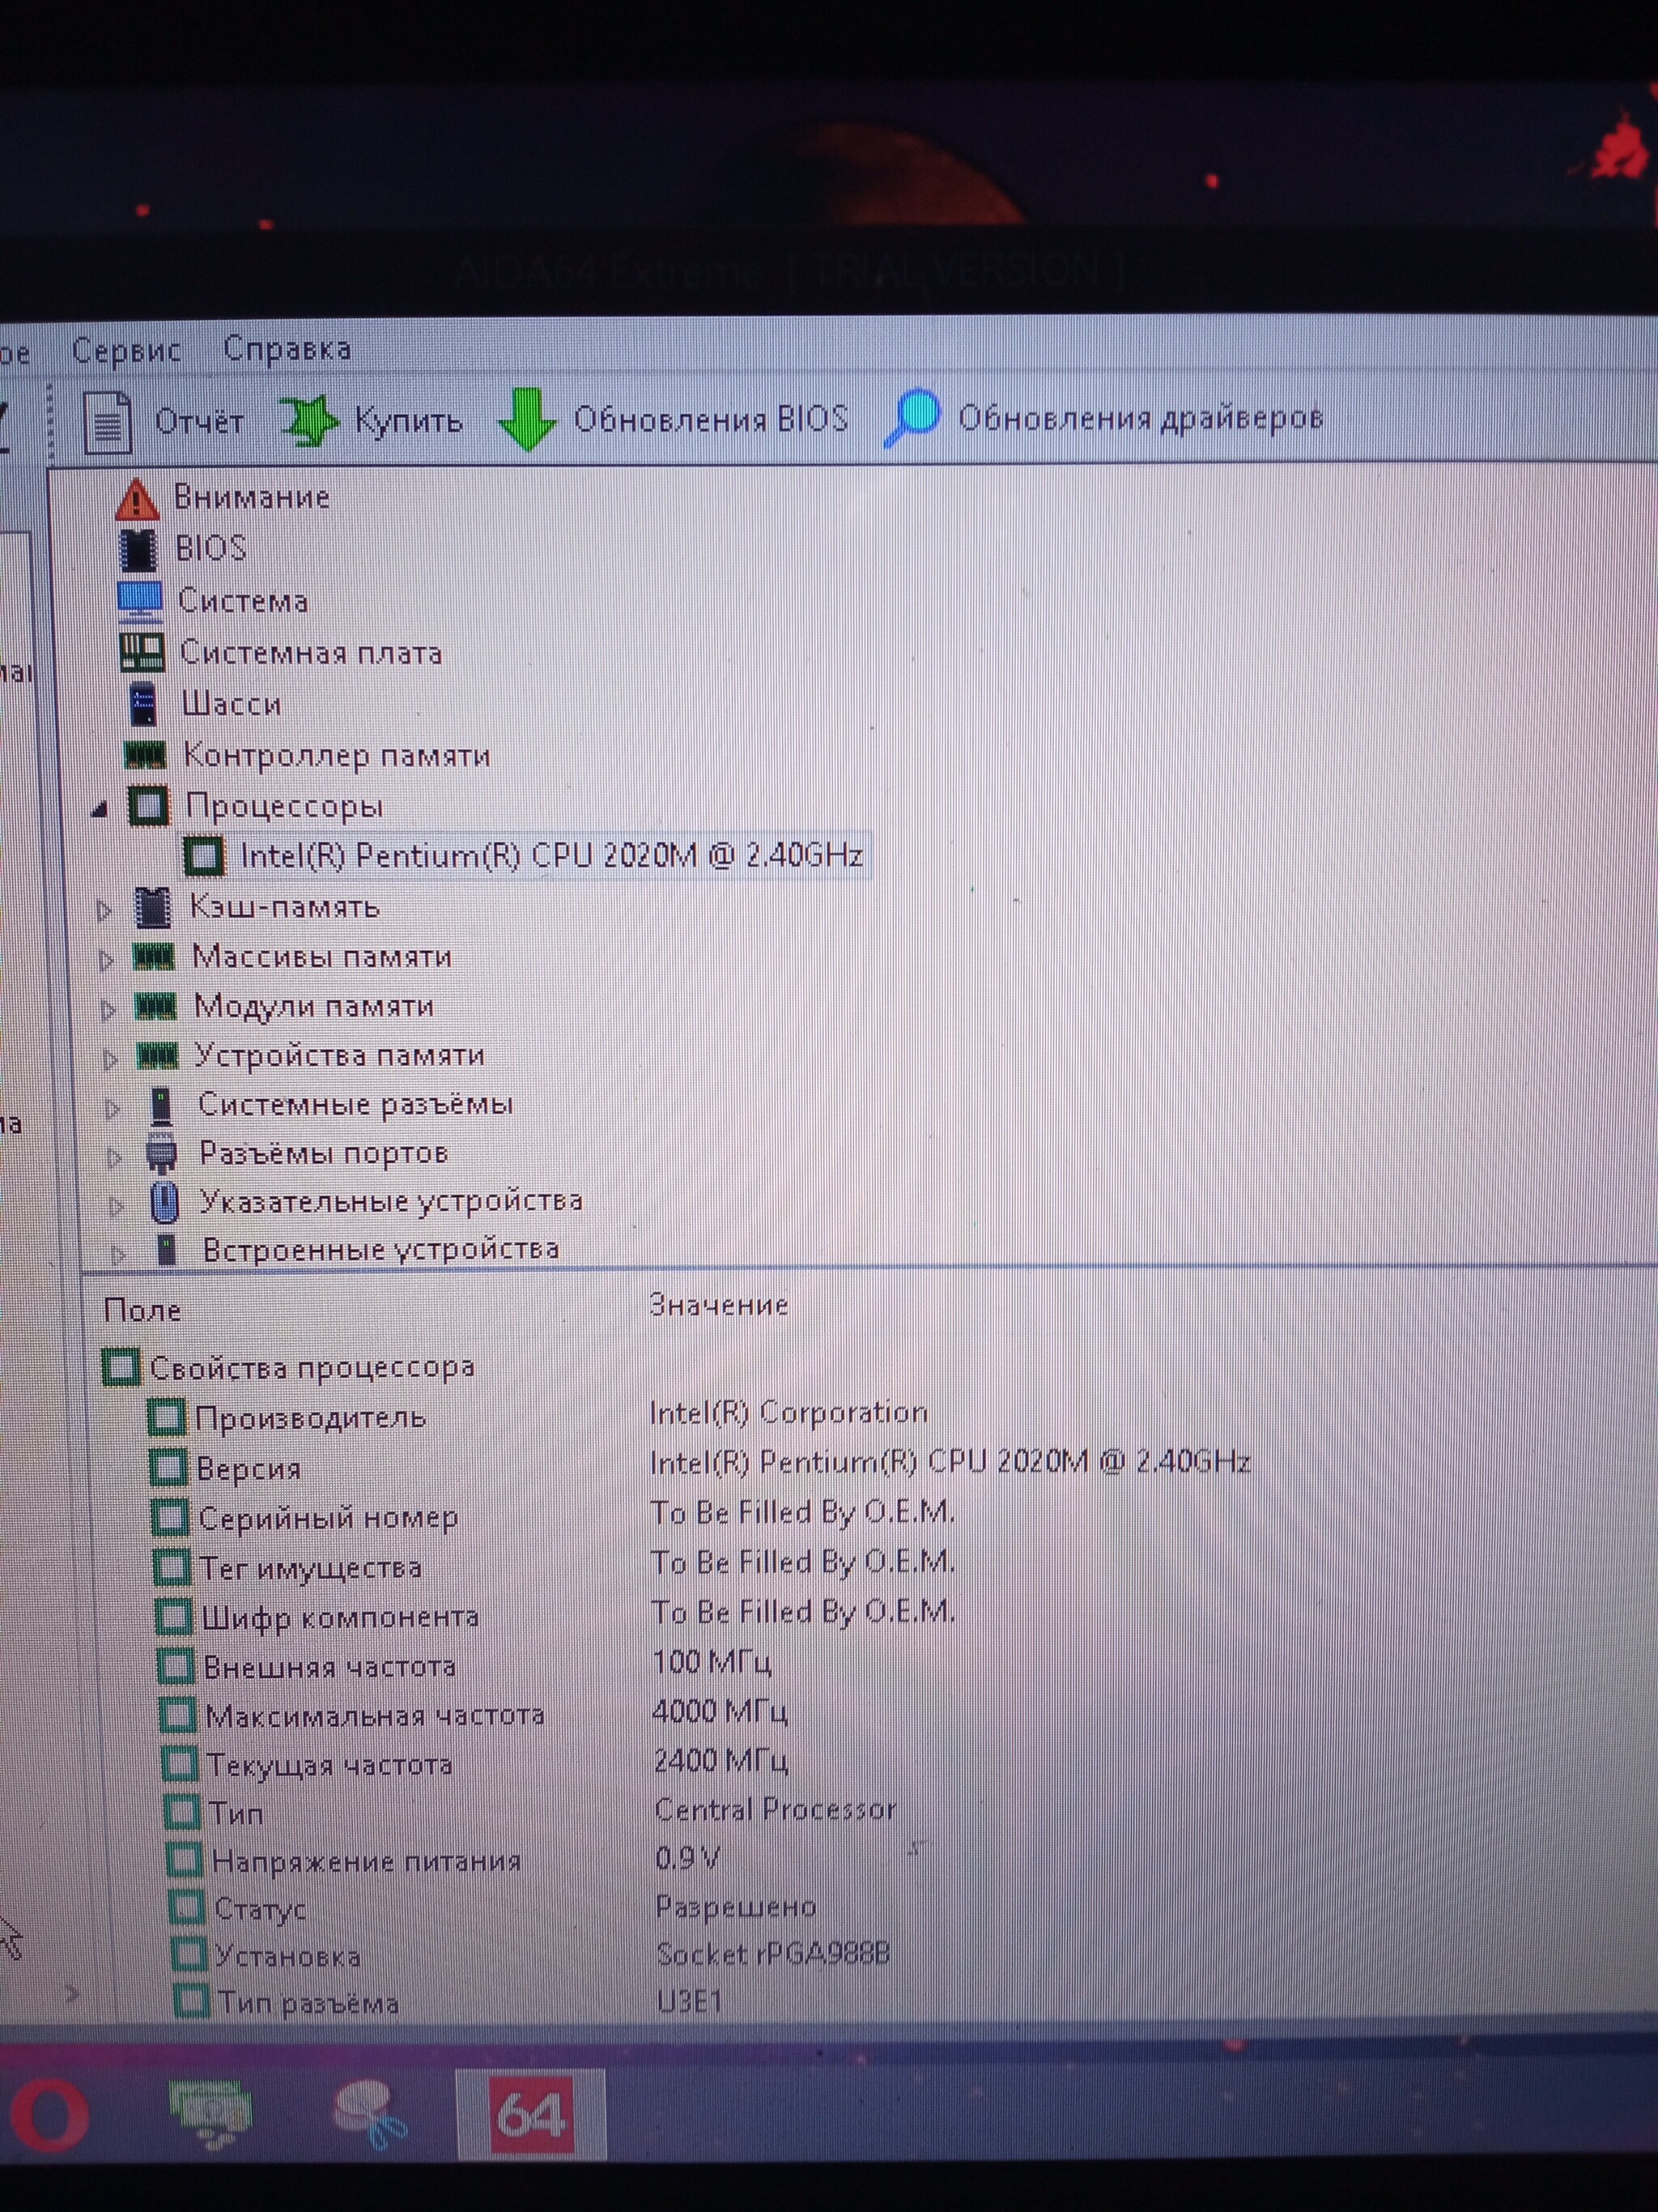This screenshot has height=2212, width=1658.
Task: Expand the Модули памяти tree node
Action: click(x=109, y=1010)
